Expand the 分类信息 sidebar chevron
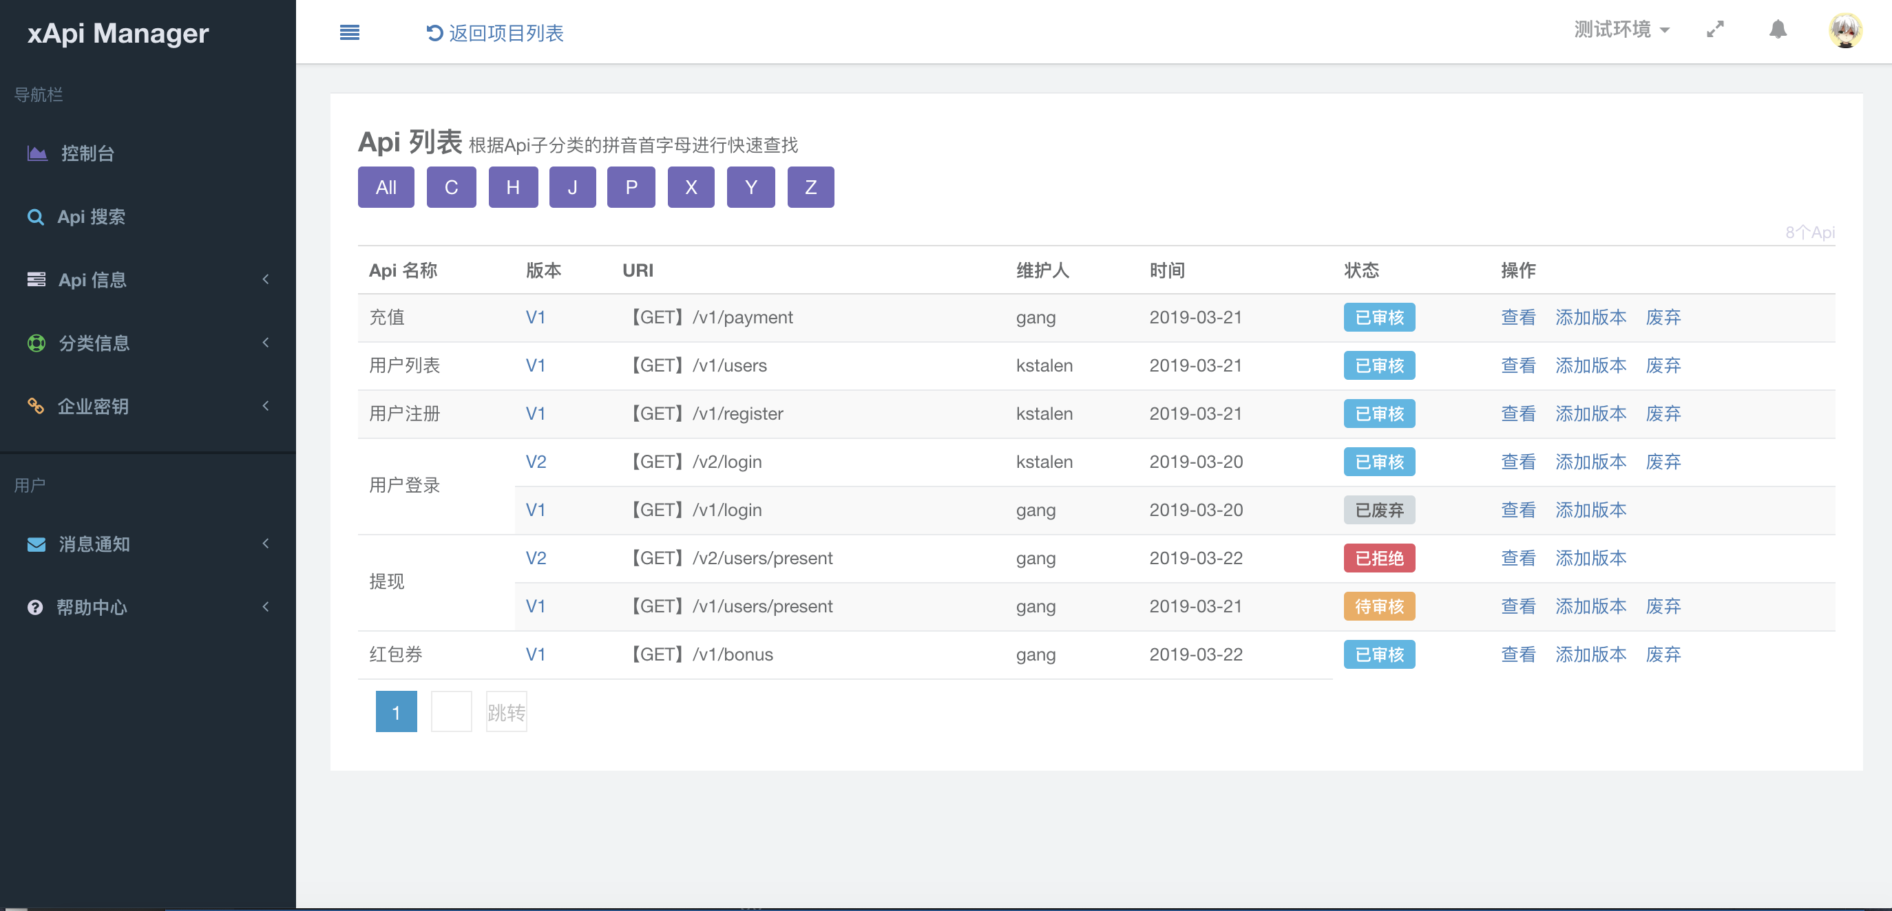This screenshot has height=911, width=1892. (266, 343)
